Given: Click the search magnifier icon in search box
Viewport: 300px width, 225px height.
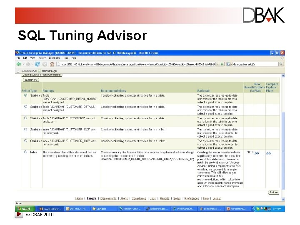Looking at the screenshot, I should (x=281, y=64).
